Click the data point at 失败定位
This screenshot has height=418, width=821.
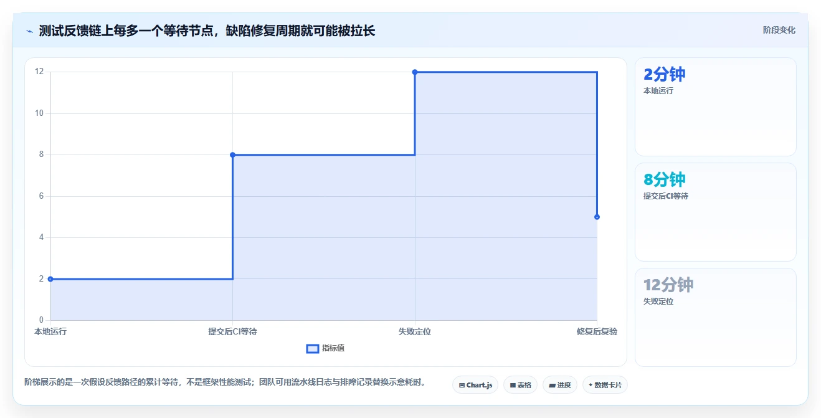415,72
